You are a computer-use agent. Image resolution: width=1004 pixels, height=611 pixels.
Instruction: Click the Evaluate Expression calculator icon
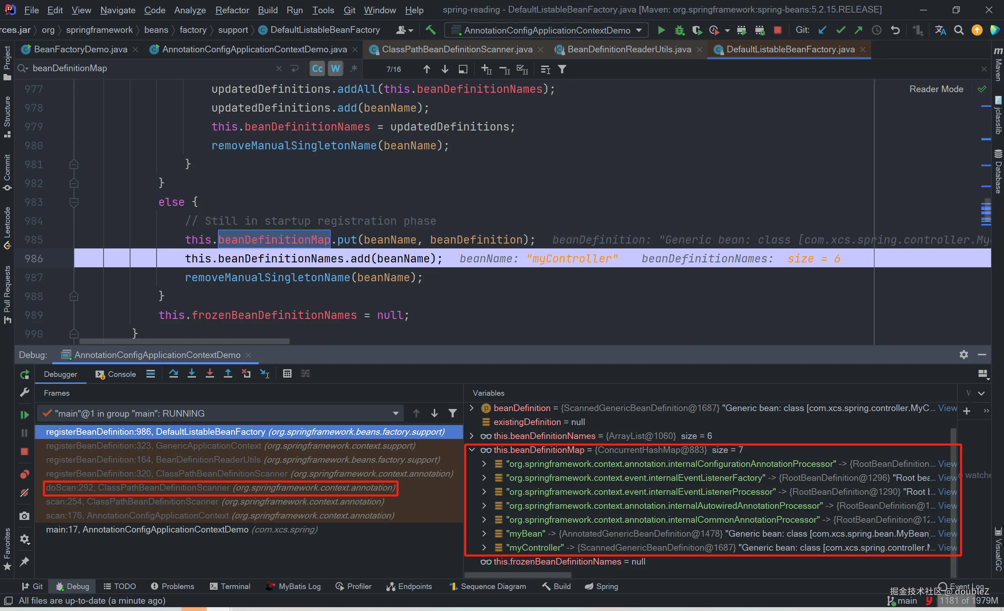pos(287,373)
